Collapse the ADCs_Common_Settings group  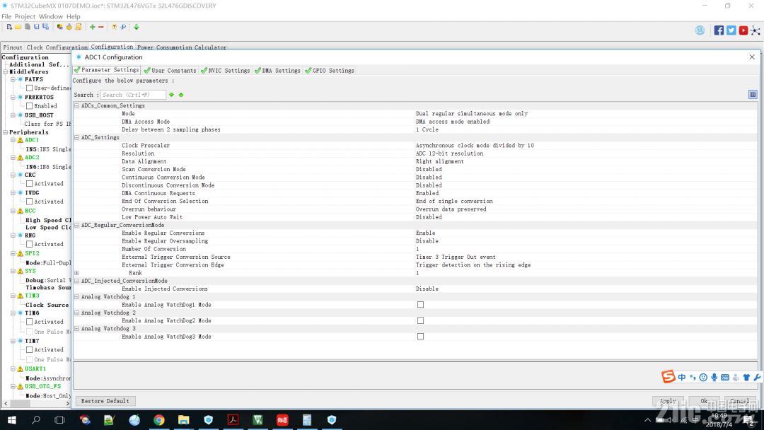pos(76,105)
